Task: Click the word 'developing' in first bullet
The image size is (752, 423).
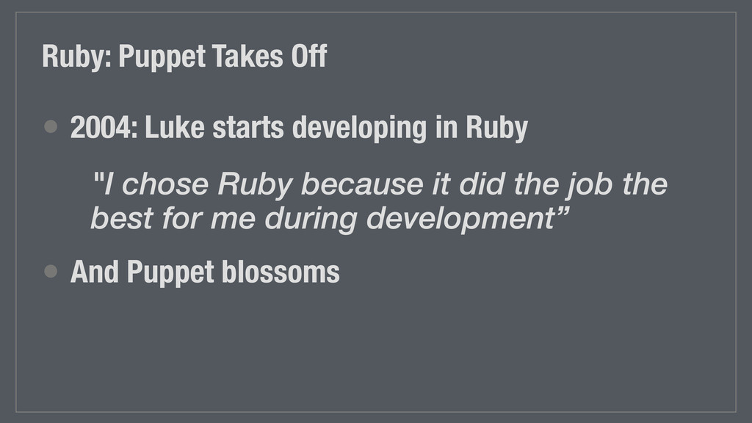Action: [359, 129]
